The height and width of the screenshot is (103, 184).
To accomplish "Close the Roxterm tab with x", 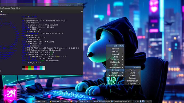I will [x=2, y=11].
